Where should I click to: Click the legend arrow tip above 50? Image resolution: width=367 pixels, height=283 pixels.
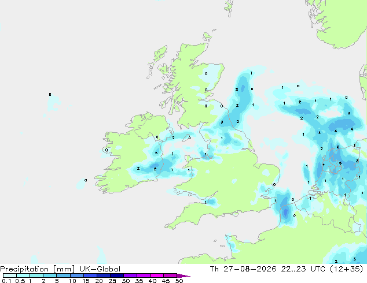(x=183, y=275)
